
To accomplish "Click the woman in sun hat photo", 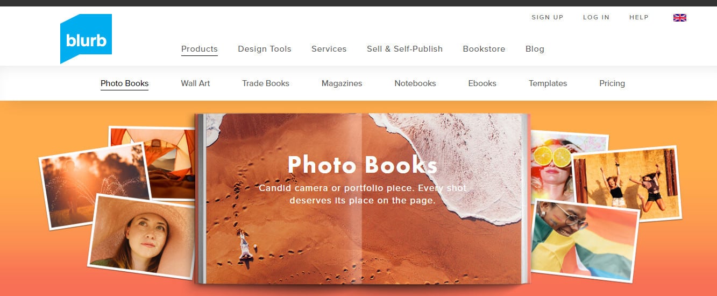I will [x=141, y=236].
